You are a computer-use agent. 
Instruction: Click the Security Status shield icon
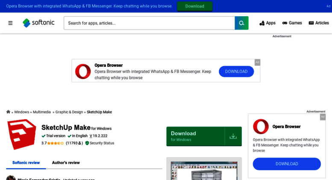pos(87,143)
